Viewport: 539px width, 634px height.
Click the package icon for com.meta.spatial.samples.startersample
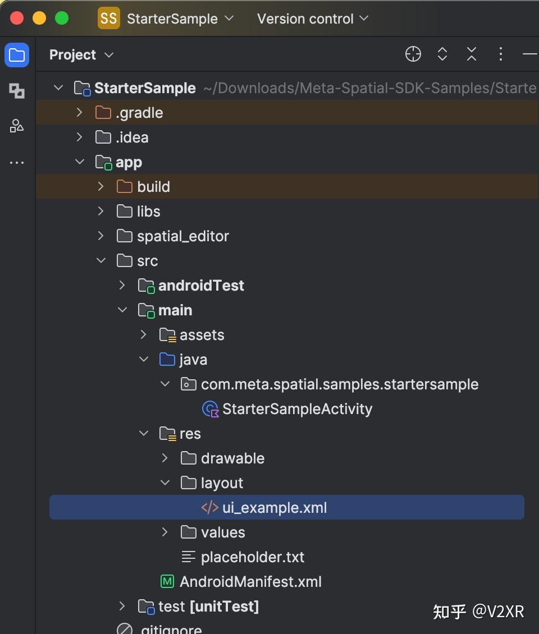pyautogui.click(x=188, y=384)
